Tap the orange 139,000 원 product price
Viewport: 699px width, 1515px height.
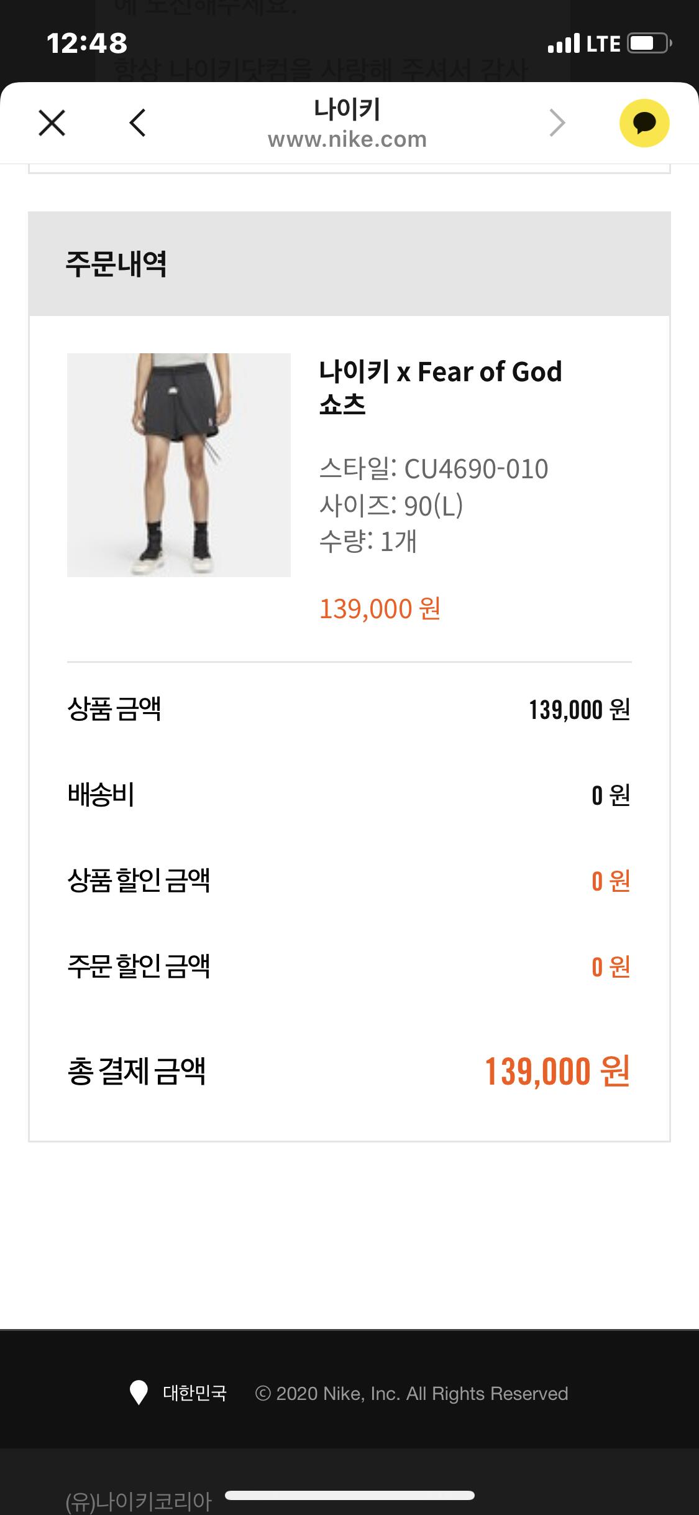380,609
